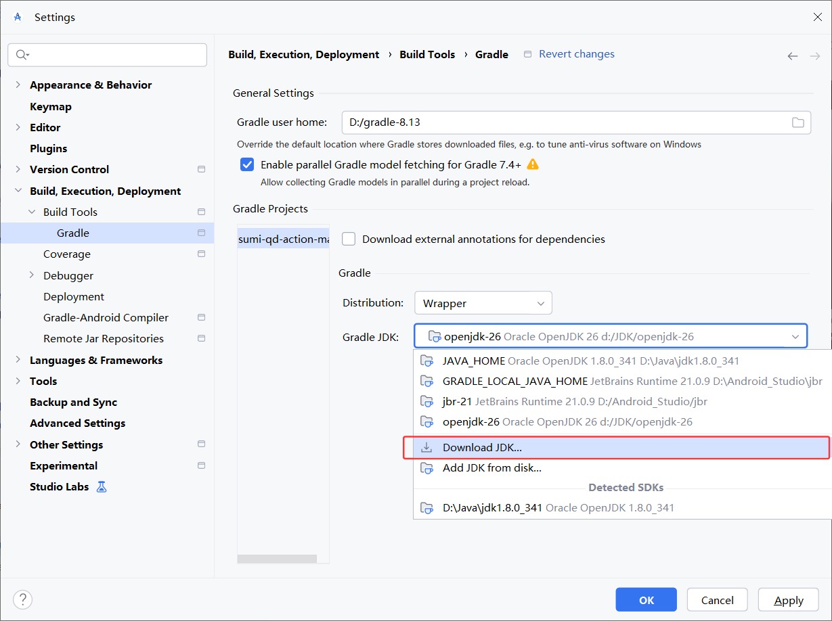
Task: Click the project-level icon next to Remote Jar Repositories
Action: [x=201, y=338]
